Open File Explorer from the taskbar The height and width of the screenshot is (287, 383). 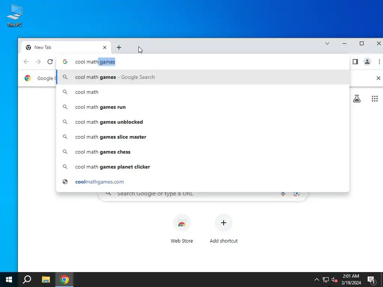46,280
